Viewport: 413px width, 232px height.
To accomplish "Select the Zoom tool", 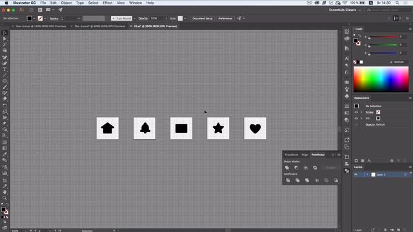I will 5,198.
